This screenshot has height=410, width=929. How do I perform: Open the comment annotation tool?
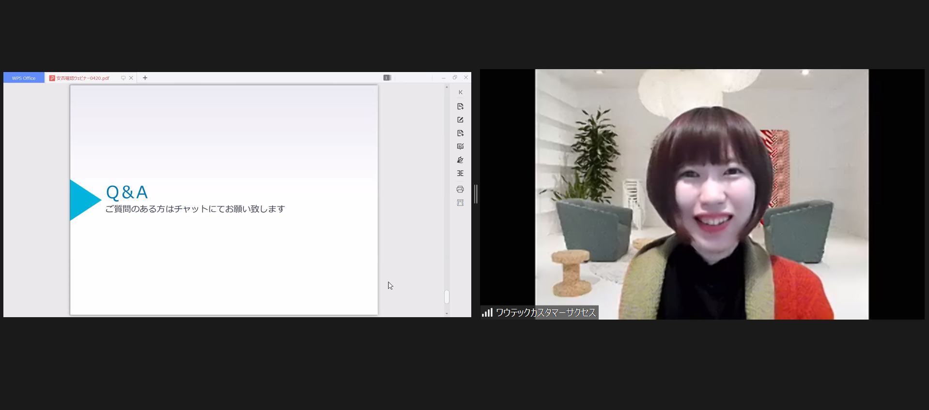pyautogui.click(x=460, y=146)
